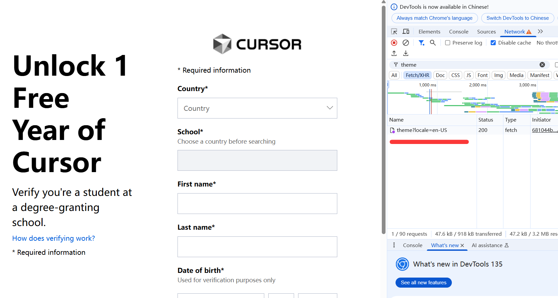Sort by Status column header
The width and height of the screenshot is (558, 298).
[490, 120]
